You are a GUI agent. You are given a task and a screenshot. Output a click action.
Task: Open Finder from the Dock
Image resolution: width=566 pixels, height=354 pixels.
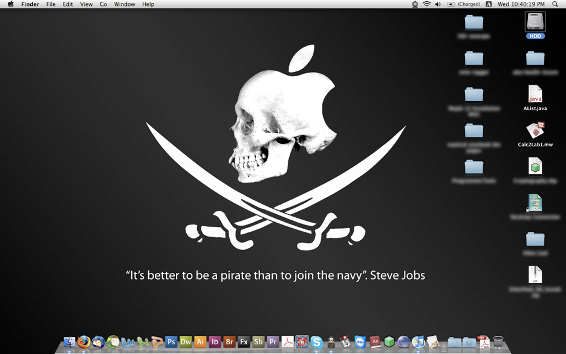70,342
